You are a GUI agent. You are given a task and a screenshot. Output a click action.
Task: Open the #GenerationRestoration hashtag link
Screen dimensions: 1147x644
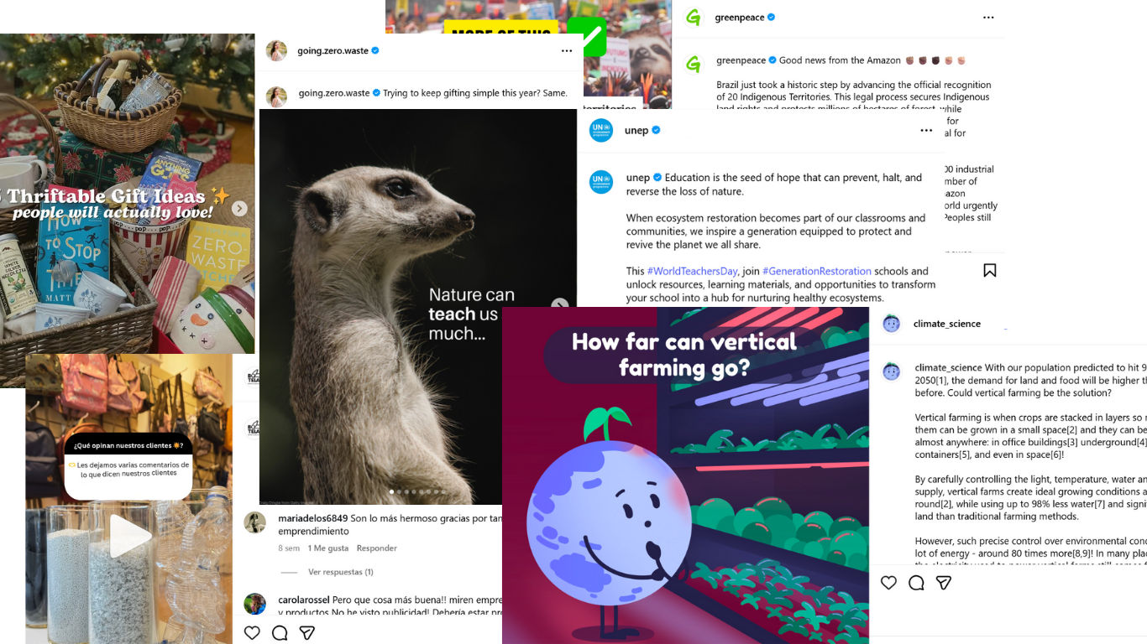pos(817,271)
